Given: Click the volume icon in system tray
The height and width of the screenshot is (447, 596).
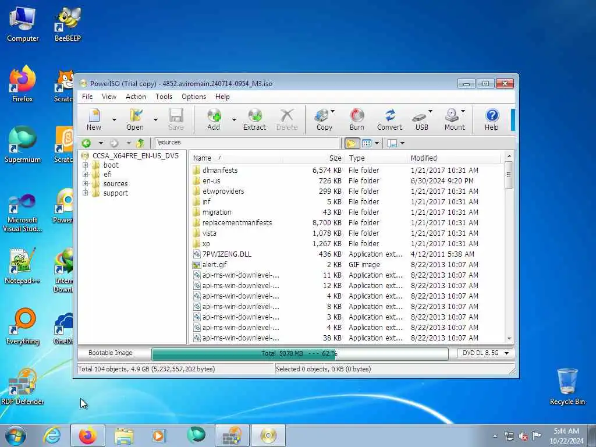Looking at the screenshot, I should (523, 436).
